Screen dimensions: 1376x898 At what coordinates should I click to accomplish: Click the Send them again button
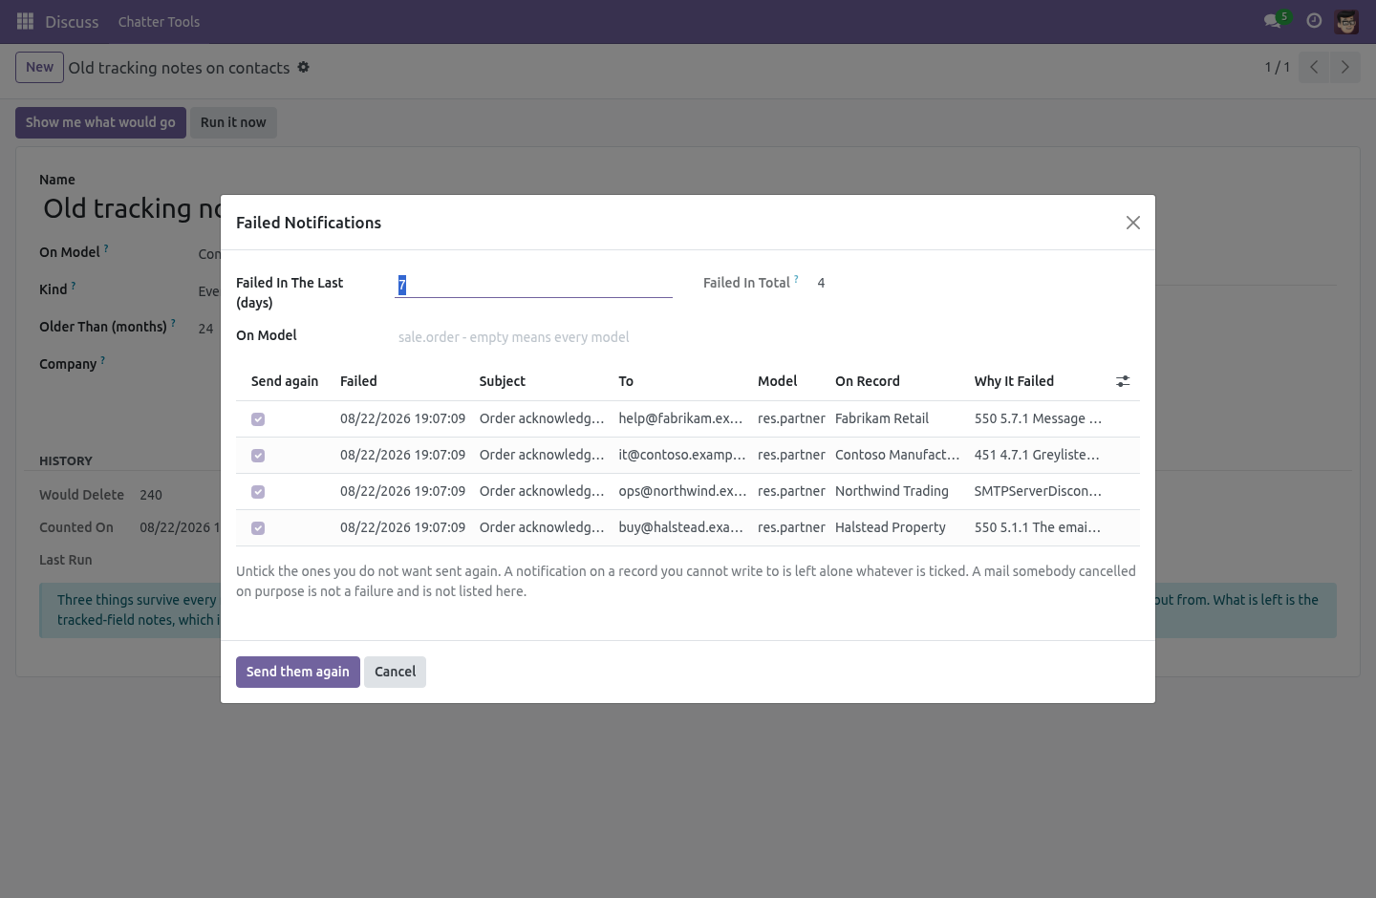(x=298, y=672)
